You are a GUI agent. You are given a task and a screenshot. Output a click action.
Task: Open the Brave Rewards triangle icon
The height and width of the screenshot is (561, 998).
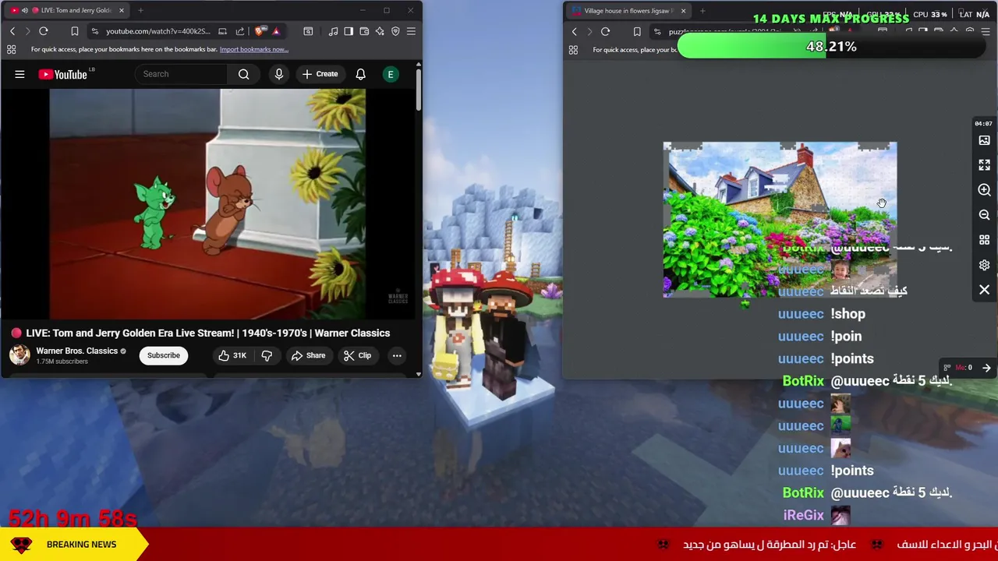point(276,31)
